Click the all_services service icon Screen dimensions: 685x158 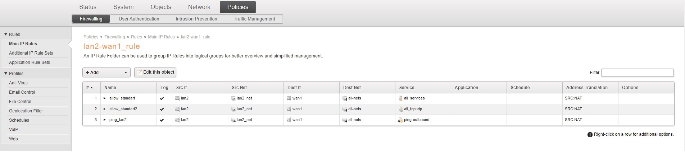tap(400, 98)
